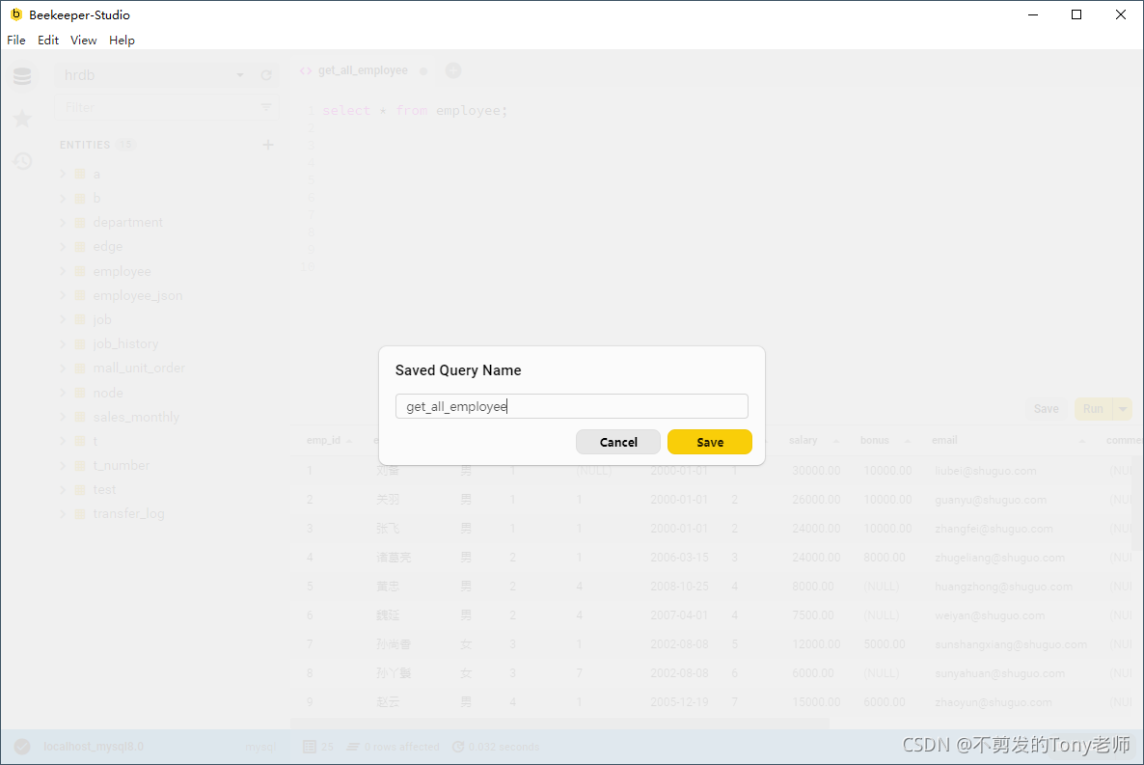
Task: Select the node table
Action: [x=108, y=393]
